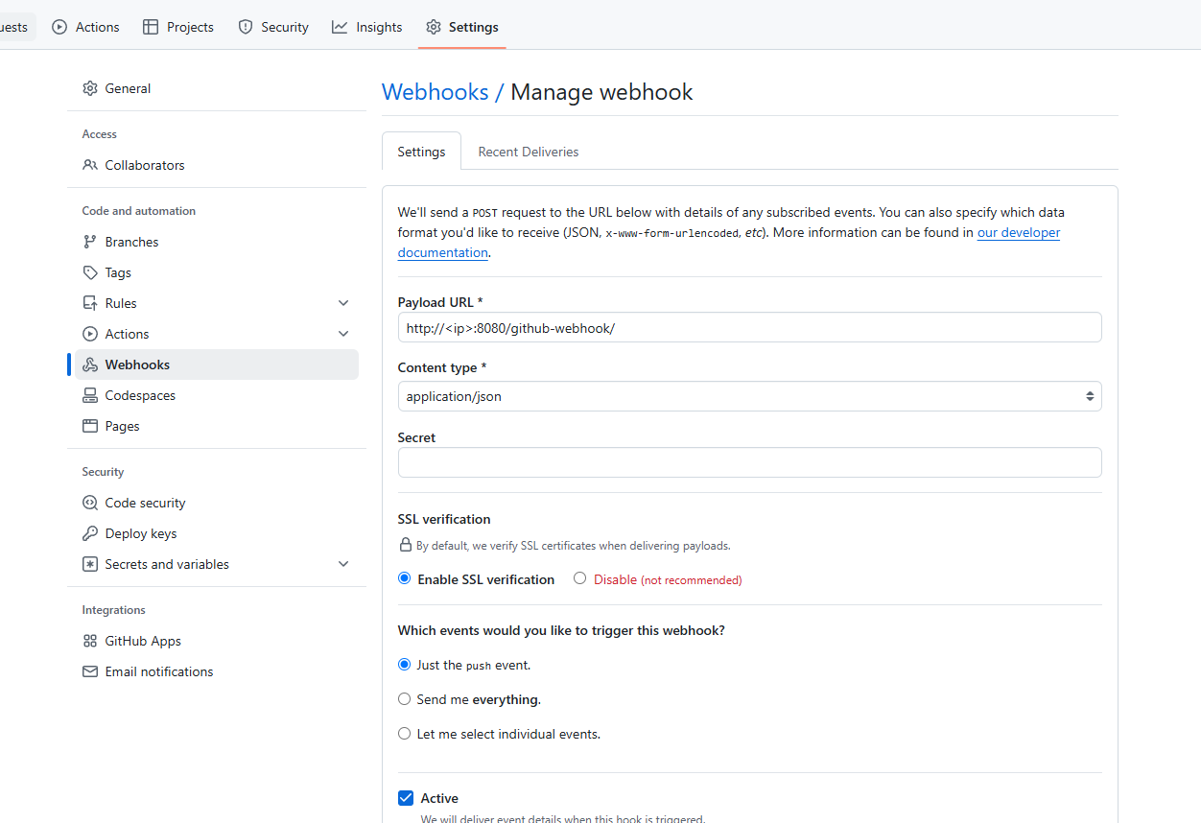Click the Code security shield-search icon
This screenshot has width=1201, height=823.
click(x=90, y=503)
